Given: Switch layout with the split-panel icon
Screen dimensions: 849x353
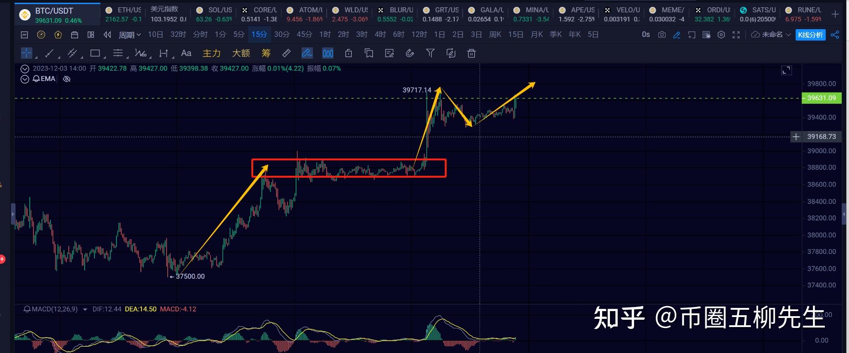Looking at the screenshot, I should (x=91, y=35).
